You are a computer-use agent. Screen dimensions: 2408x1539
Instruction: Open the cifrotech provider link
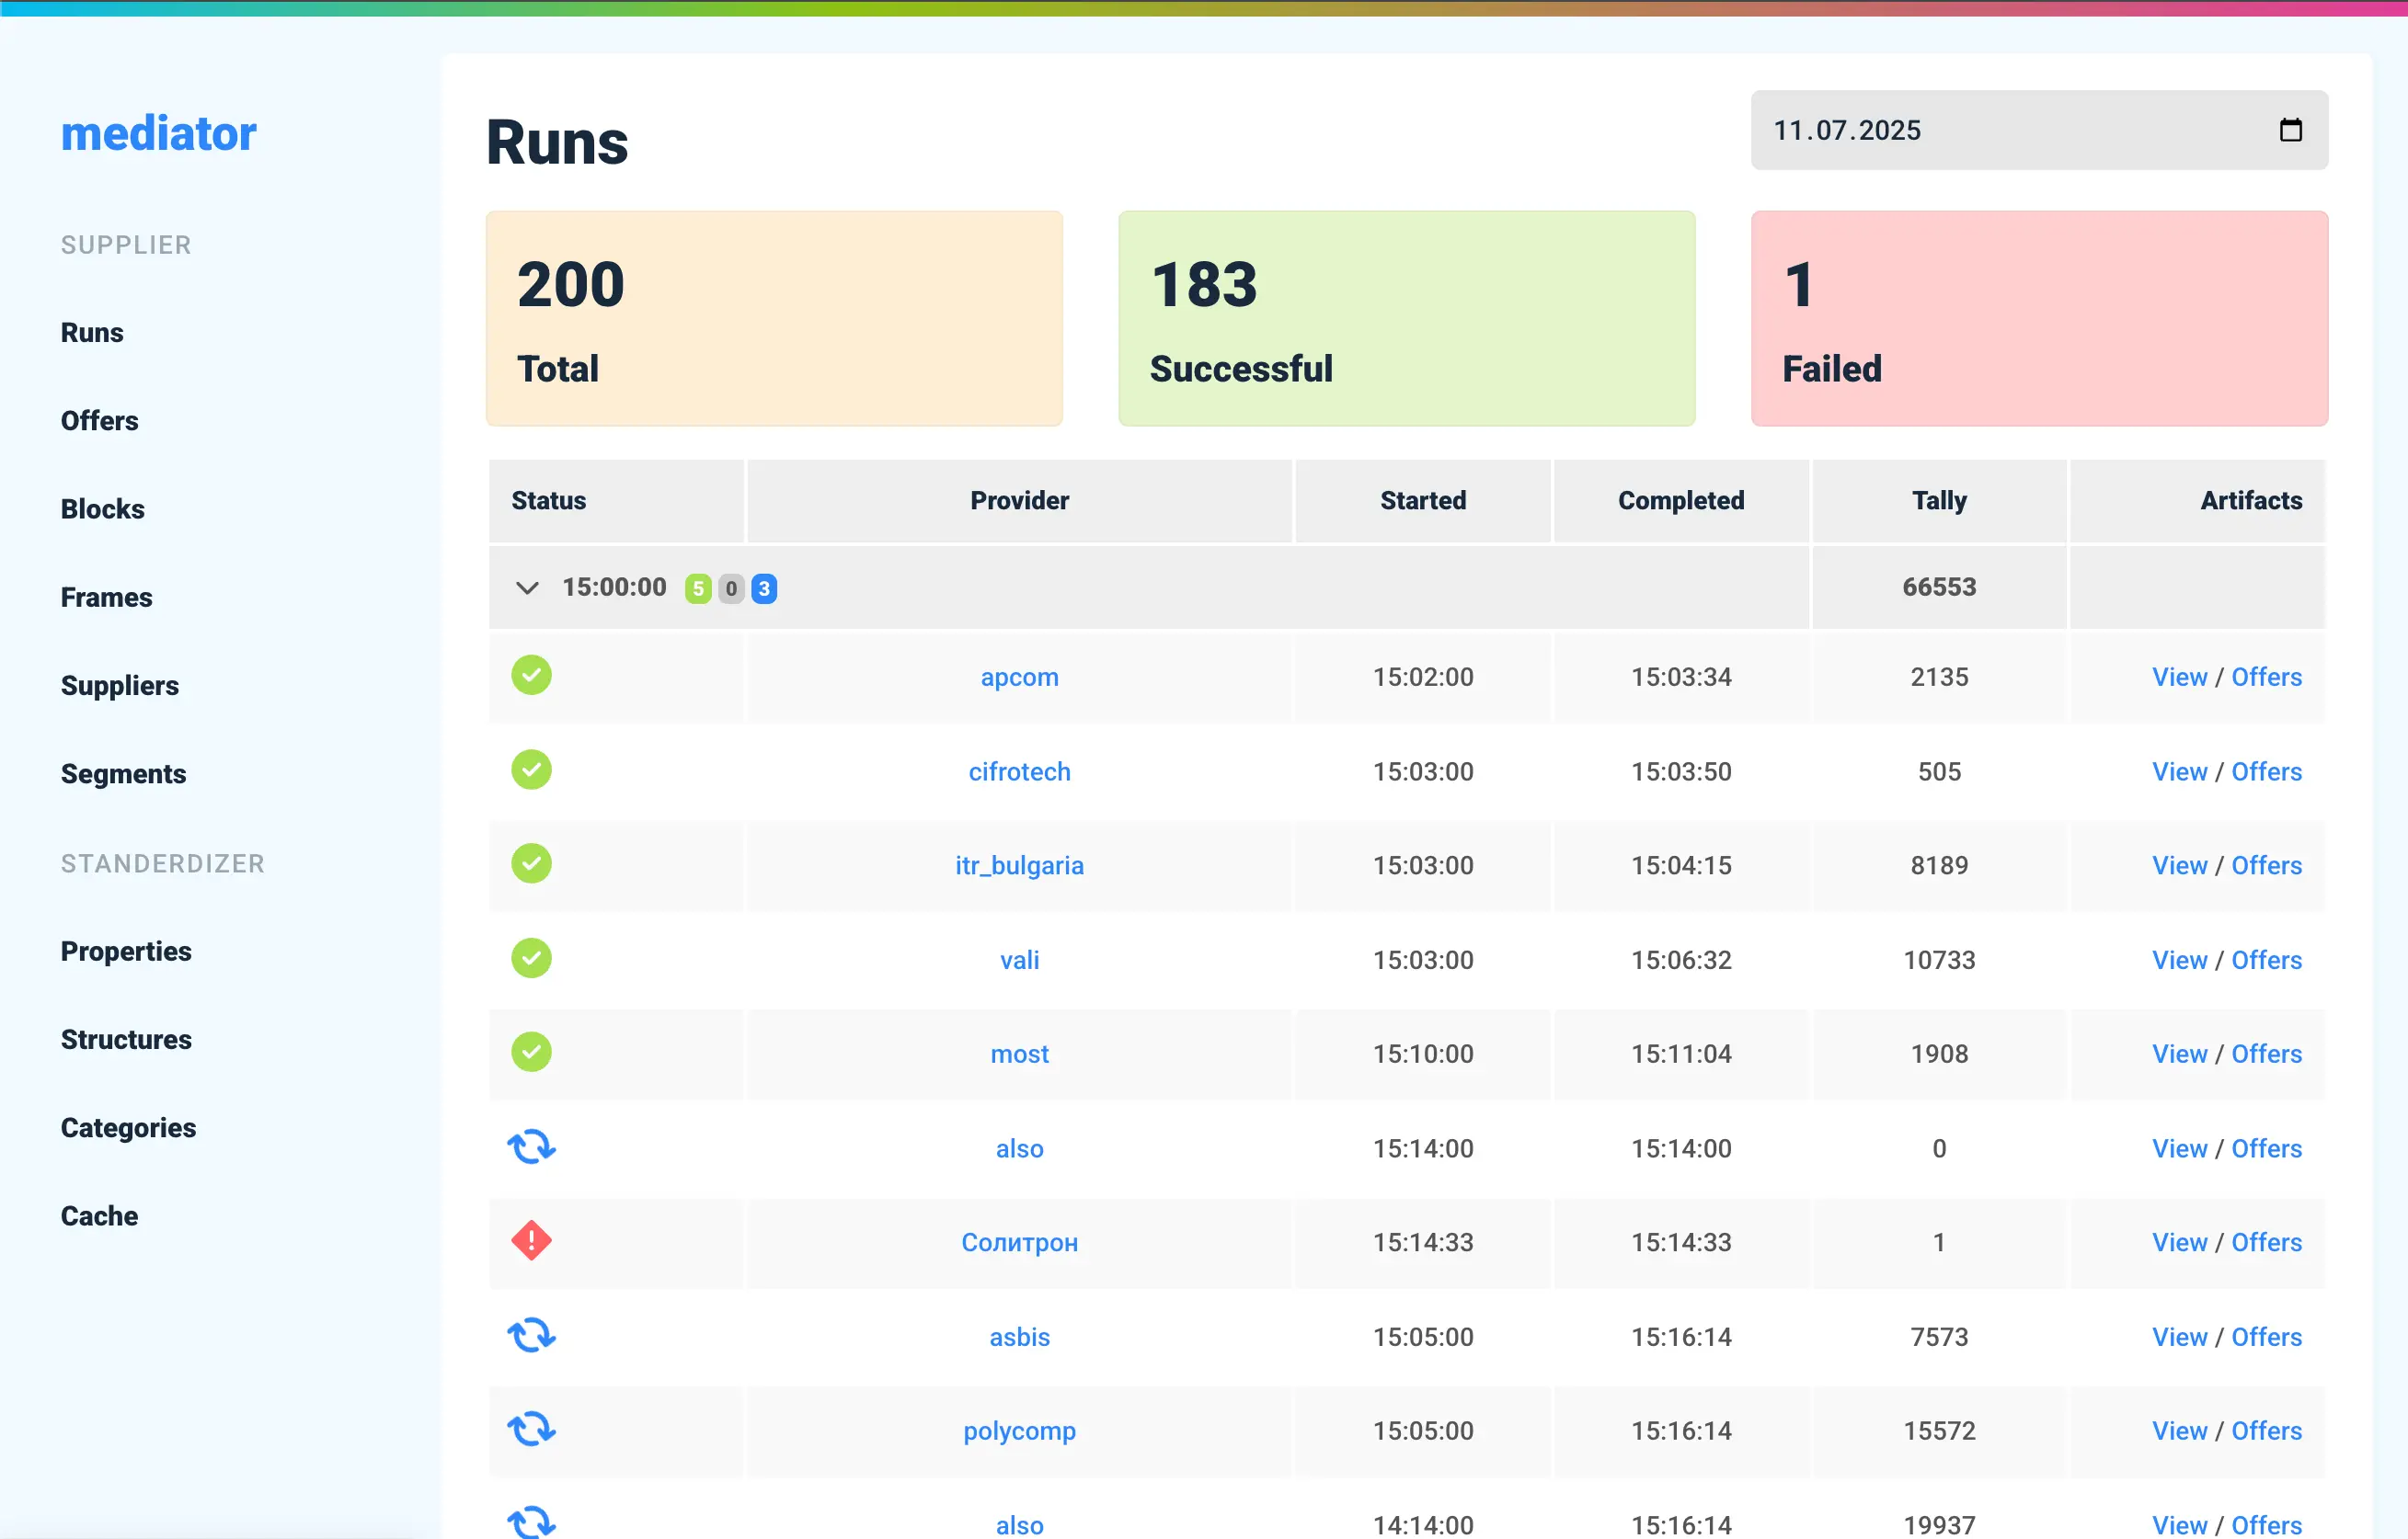1019,771
